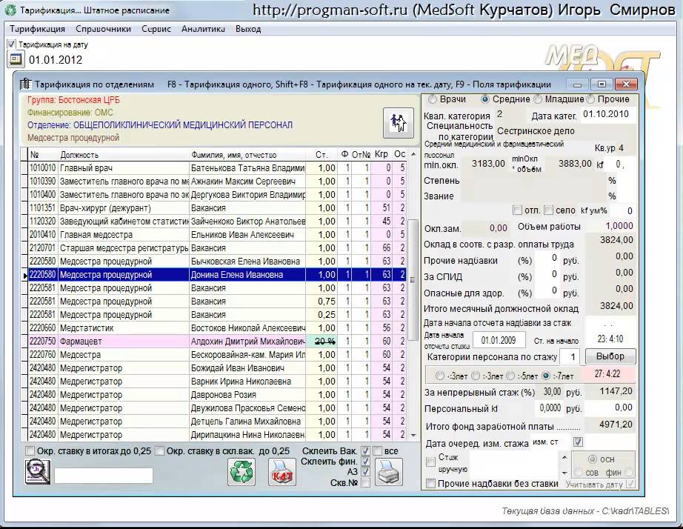Toggle Окр. ставку в скл.вак. до 0,25

(160, 450)
